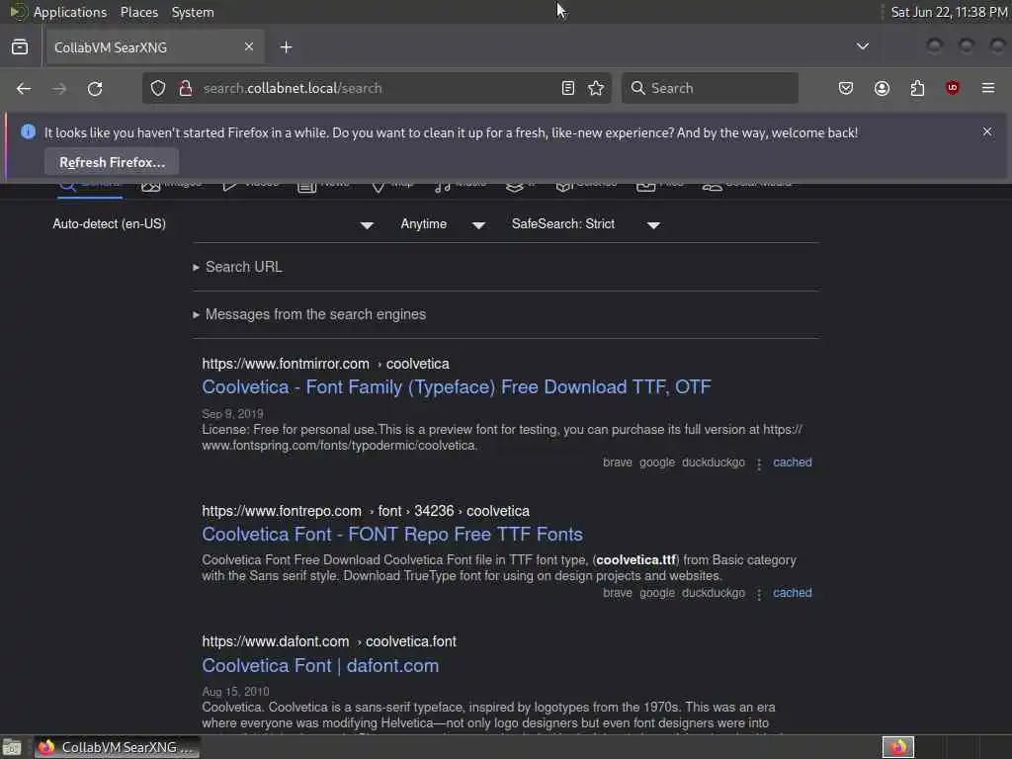Open the Places menu
Screen dimensions: 1012x759
point(138,12)
